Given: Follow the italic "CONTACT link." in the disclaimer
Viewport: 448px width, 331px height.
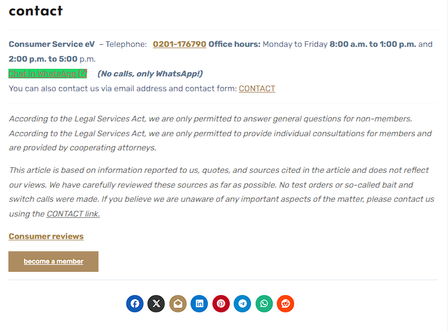Looking at the screenshot, I should (73, 214).
